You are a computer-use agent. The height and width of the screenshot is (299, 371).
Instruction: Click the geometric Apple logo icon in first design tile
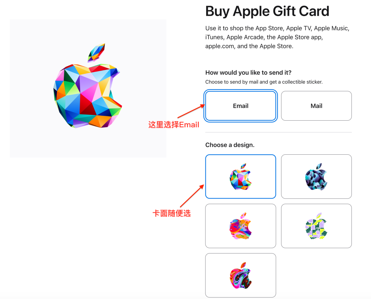(x=240, y=177)
